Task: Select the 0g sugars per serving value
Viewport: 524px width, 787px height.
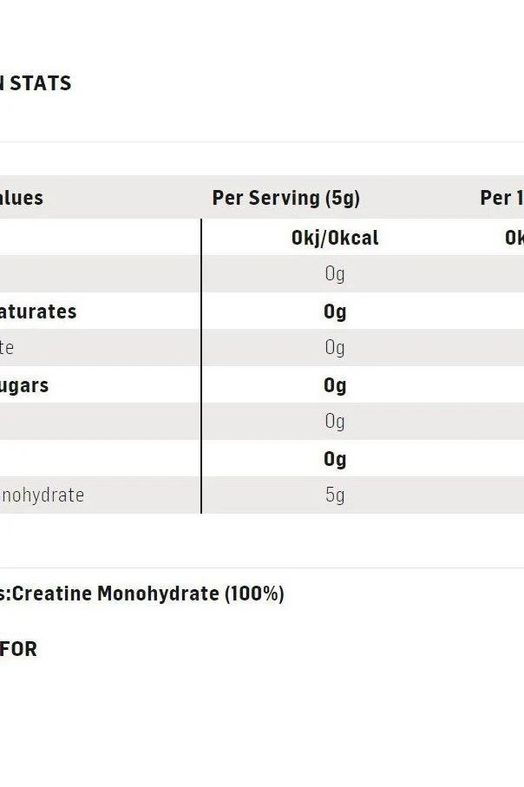Action: (x=335, y=385)
